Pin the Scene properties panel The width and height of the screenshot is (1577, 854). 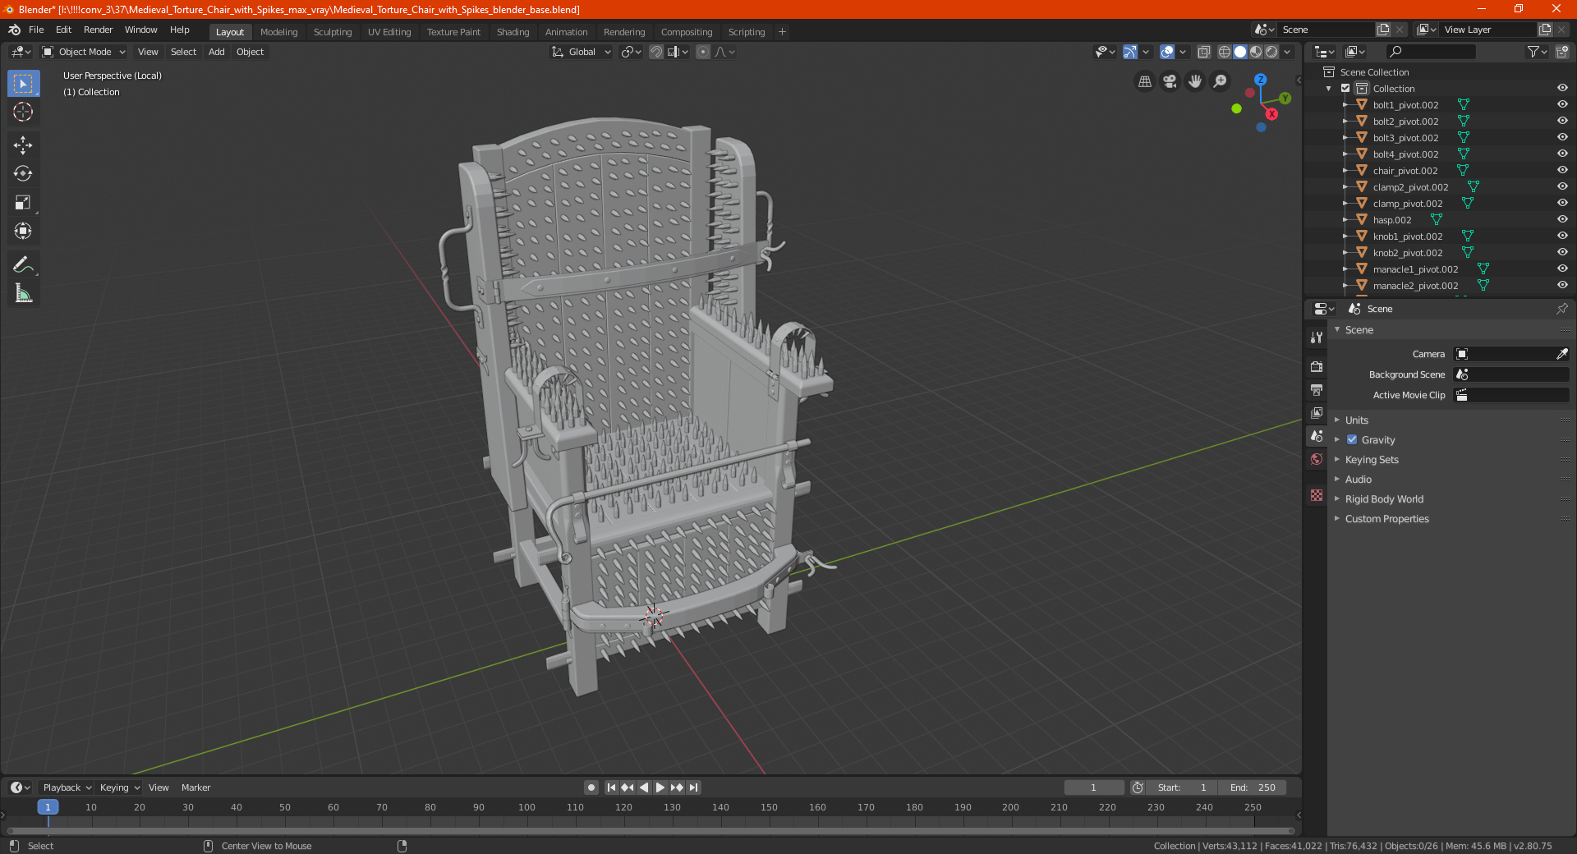(x=1561, y=309)
